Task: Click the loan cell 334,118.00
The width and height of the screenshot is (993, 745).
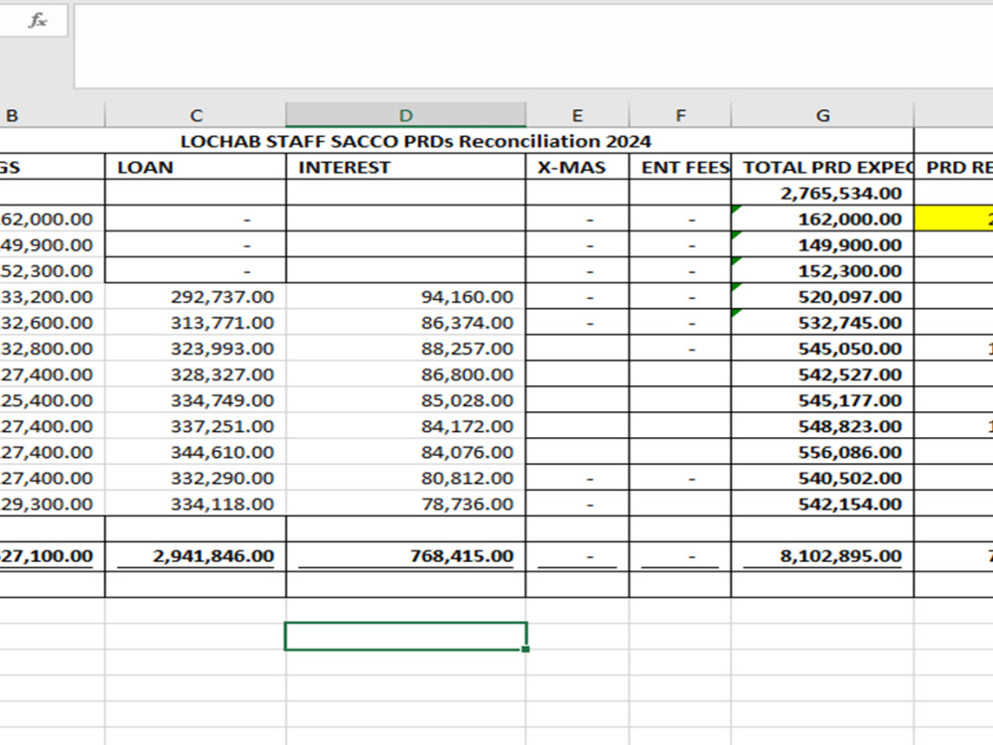Action: click(196, 505)
